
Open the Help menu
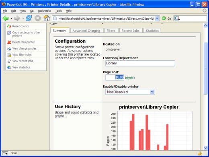point(68,11)
